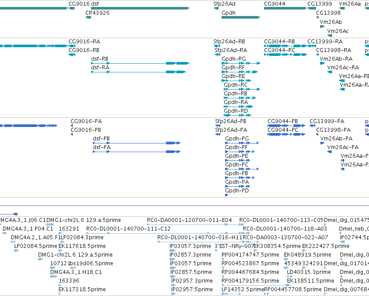Choose the Gpdh-PA protein
Viewport: 369px width, 296px height.
click(238, 187)
